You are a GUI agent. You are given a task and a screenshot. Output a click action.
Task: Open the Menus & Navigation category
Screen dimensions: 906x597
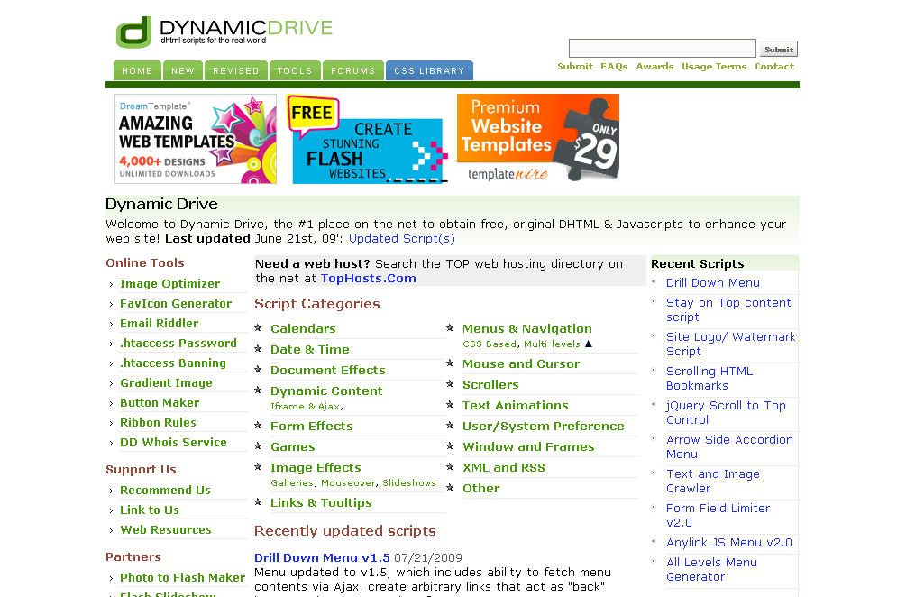pos(526,328)
